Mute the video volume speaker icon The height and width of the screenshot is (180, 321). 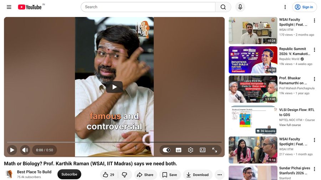coord(25,150)
